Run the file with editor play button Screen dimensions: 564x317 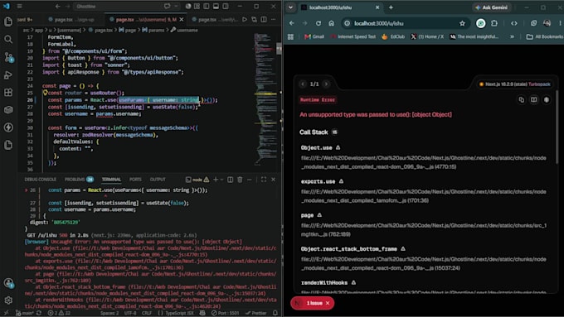point(245,19)
